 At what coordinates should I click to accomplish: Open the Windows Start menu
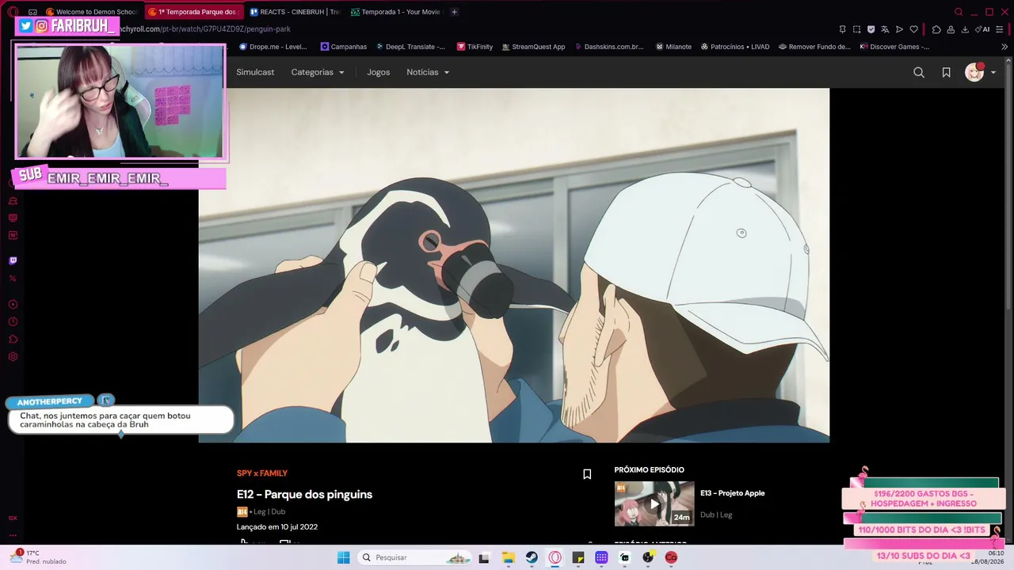pos(343,557)
